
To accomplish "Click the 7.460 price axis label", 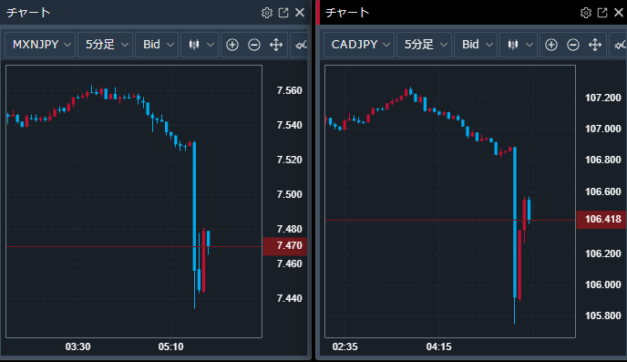I will pyautogui.click(x=290, y=264).
